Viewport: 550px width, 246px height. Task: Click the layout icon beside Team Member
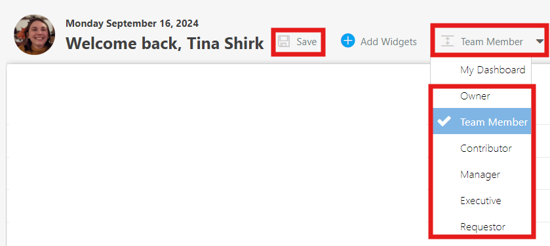pyautogui.click(x=447, y=41)
